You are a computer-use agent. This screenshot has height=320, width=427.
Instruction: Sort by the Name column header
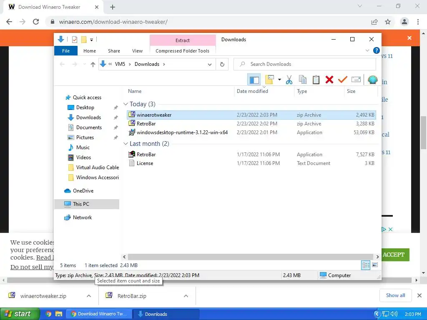click(180, 91)
